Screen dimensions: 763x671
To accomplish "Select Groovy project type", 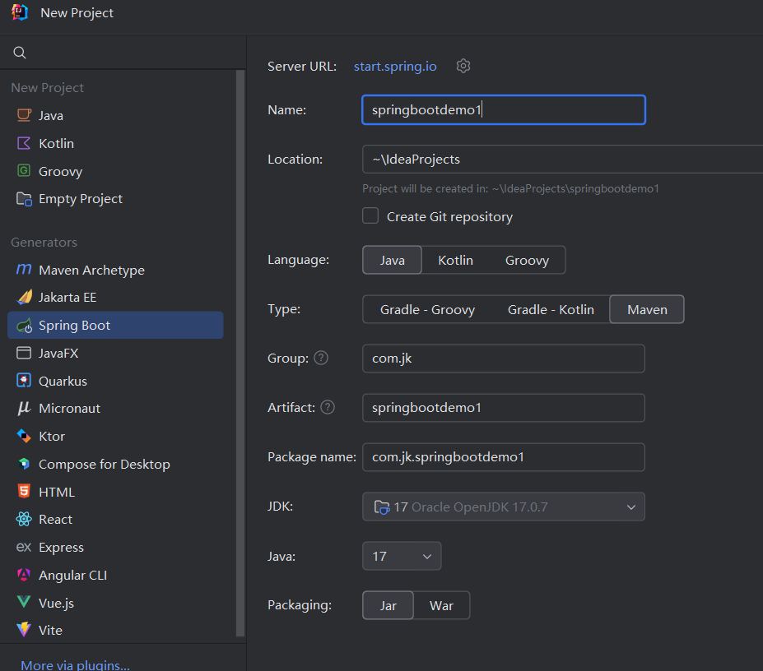I will (x=115, y=171).
